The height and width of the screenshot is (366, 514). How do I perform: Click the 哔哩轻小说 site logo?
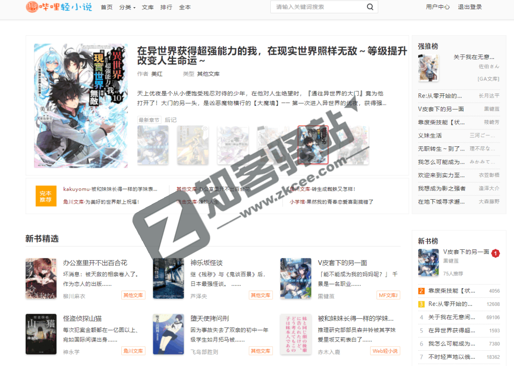click(x=58, y=7)
